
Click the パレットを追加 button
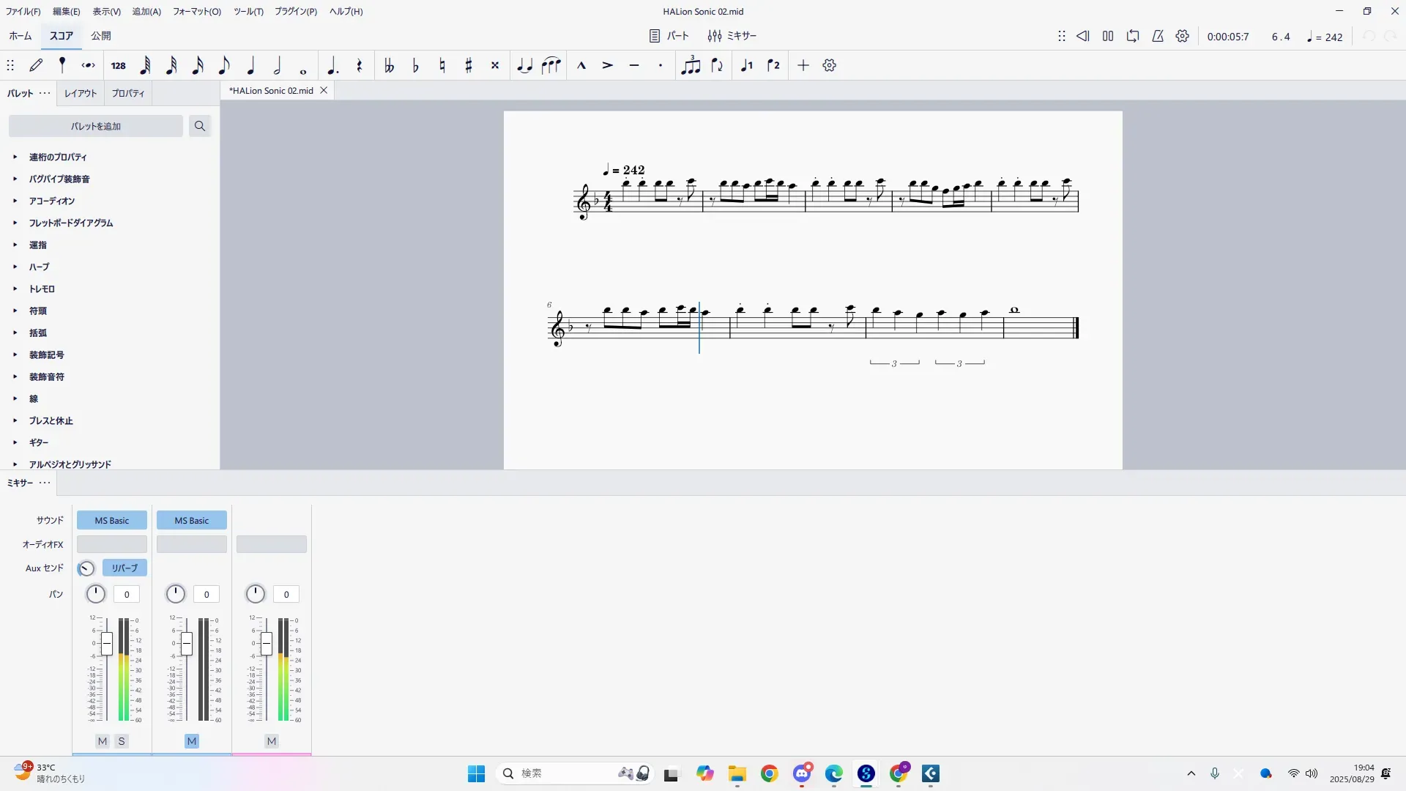pyautogui.click(x=96, y=126)
